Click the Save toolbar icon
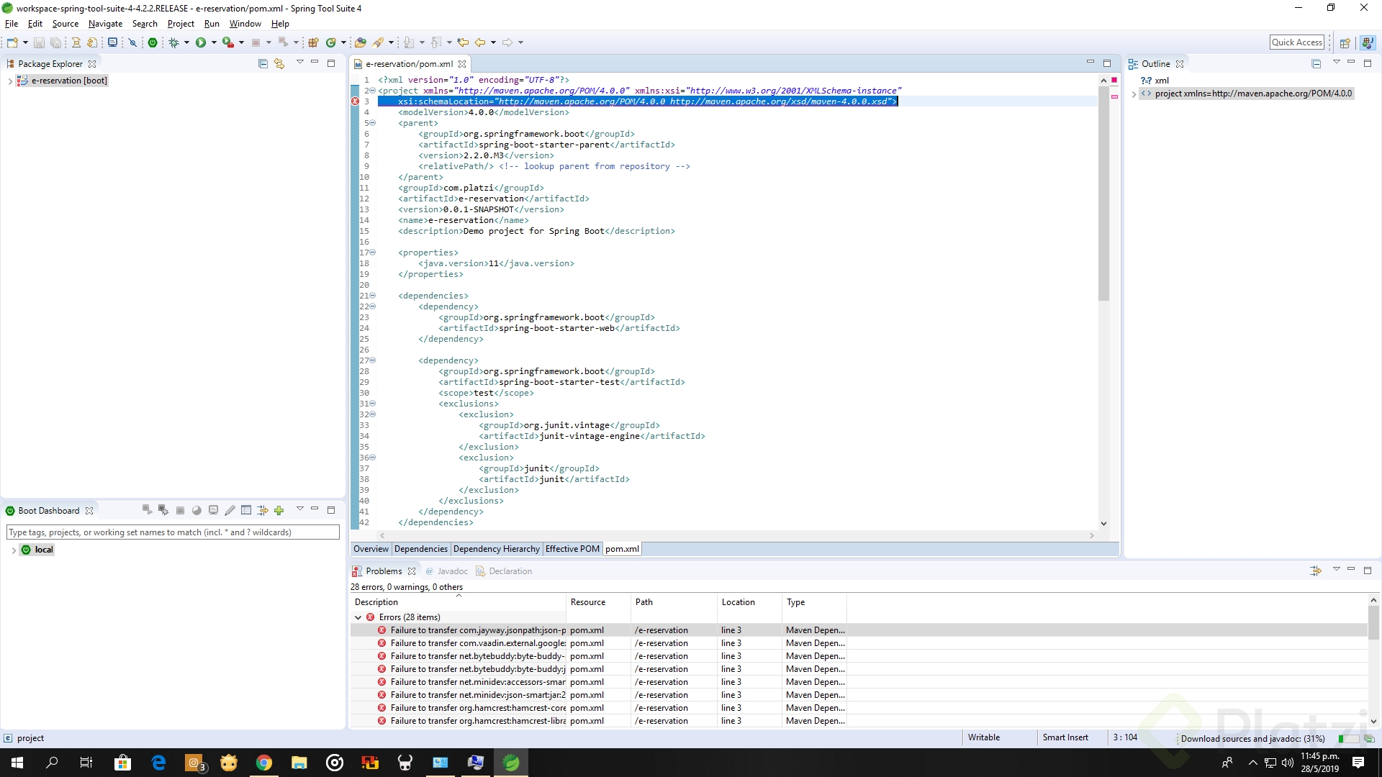This screenshot has width=1382, height=777. coord(39,42)
